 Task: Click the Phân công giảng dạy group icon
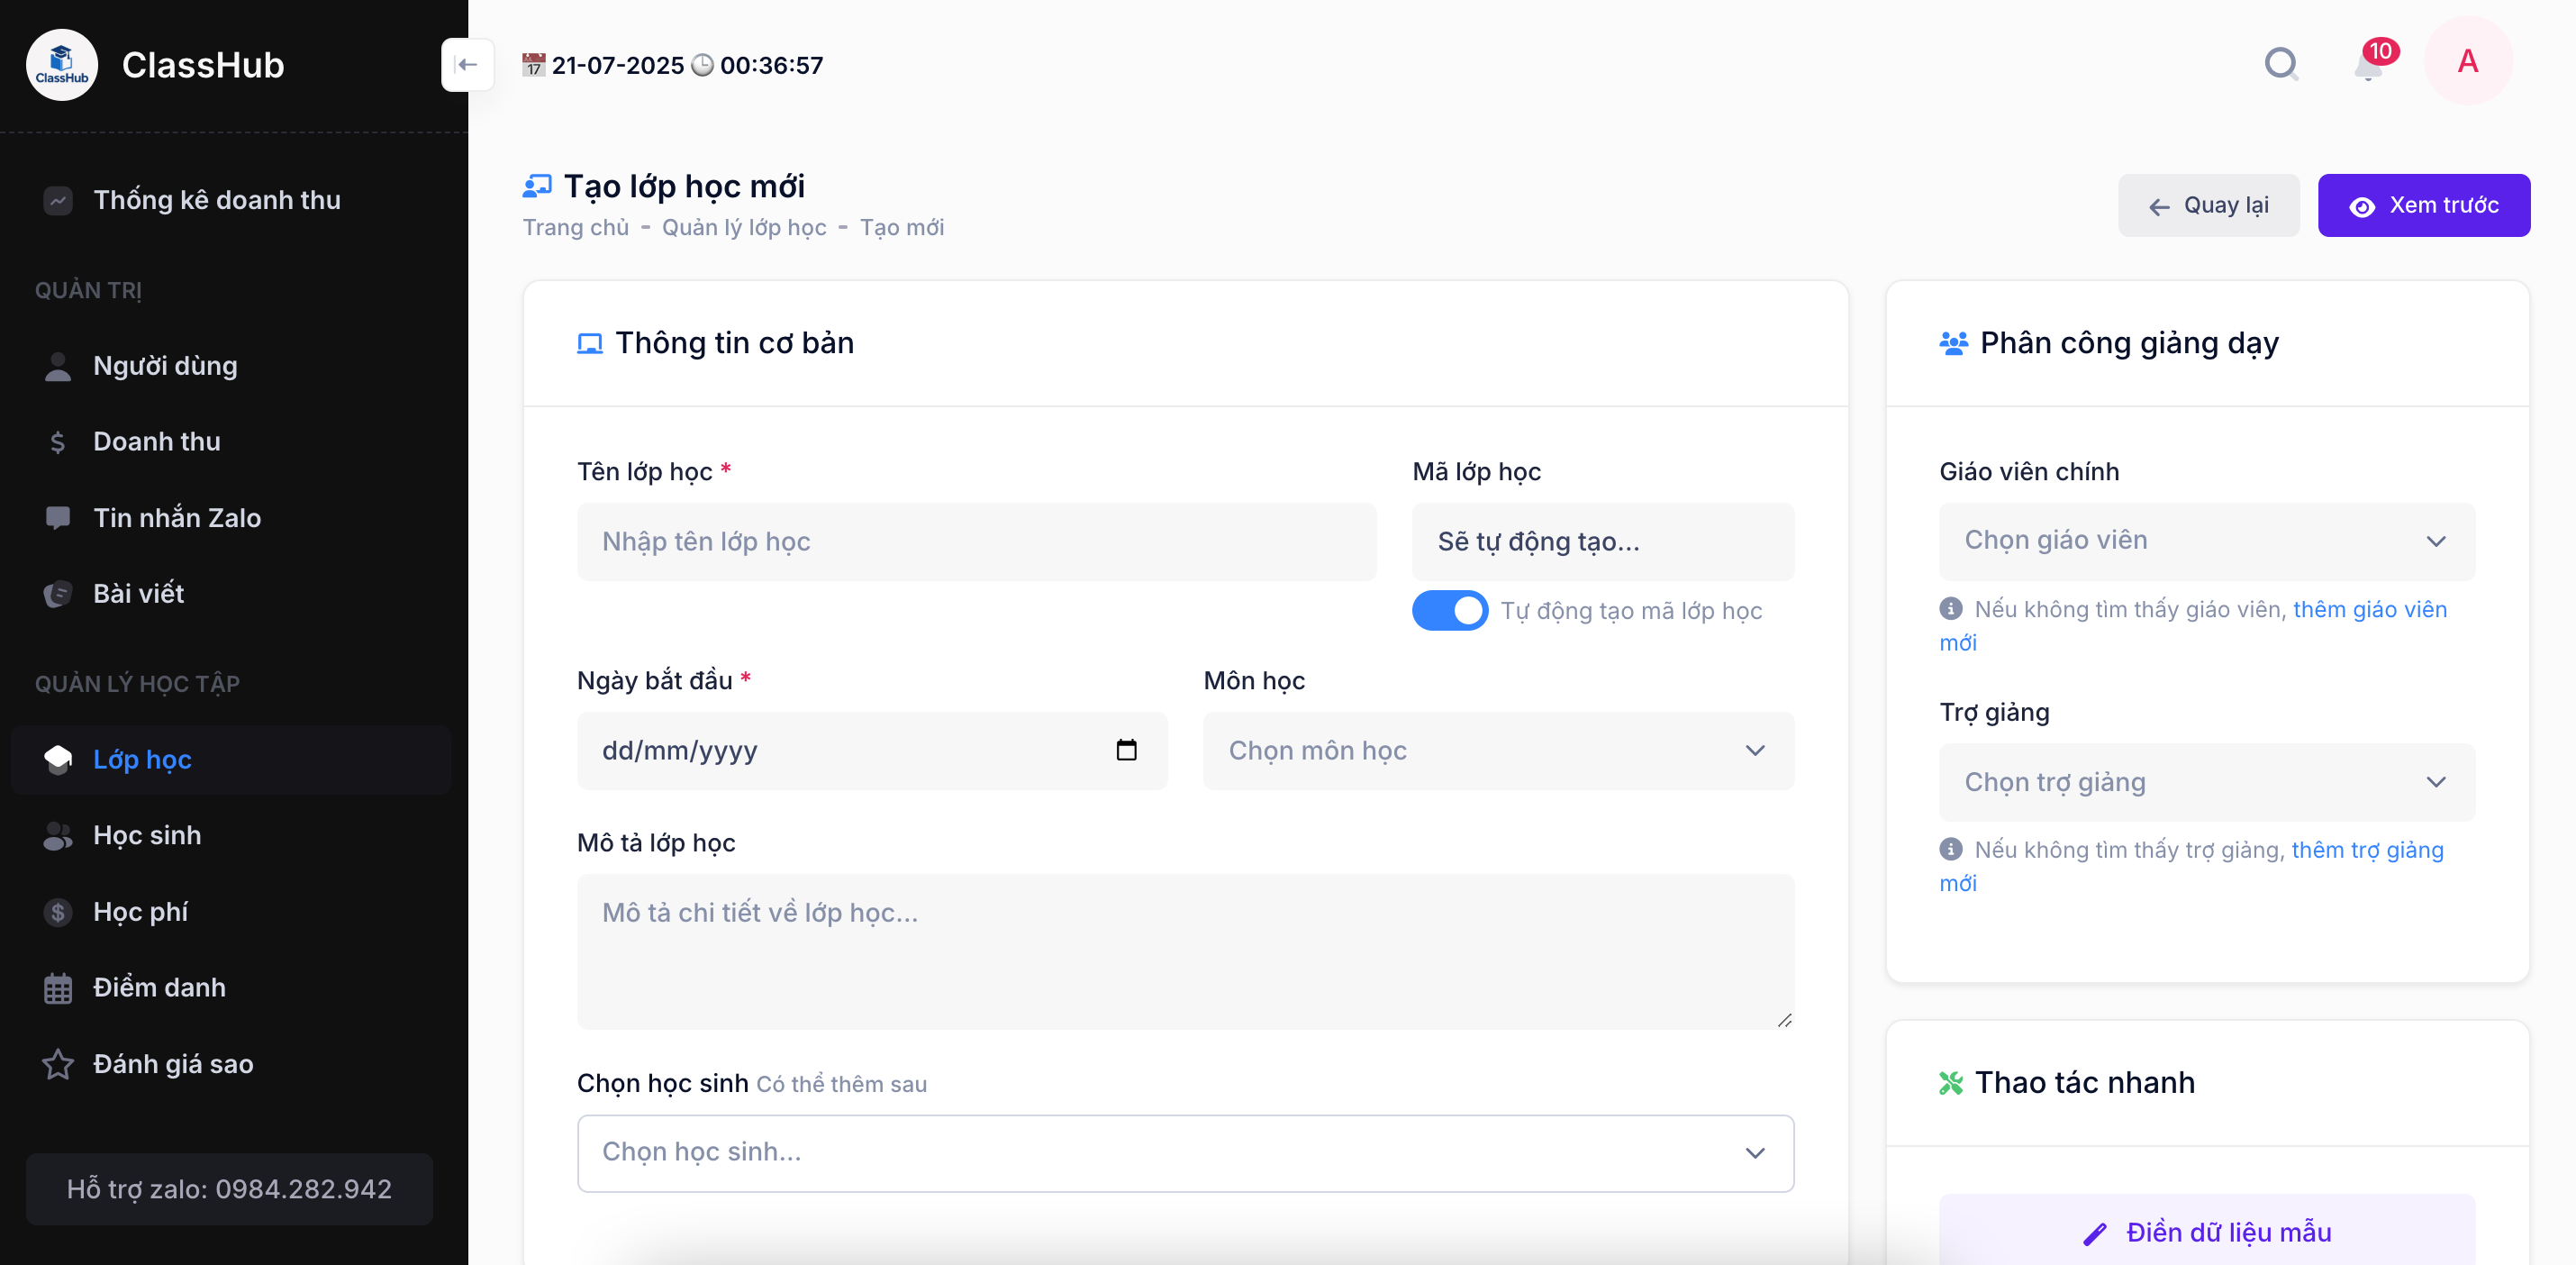1953,343
